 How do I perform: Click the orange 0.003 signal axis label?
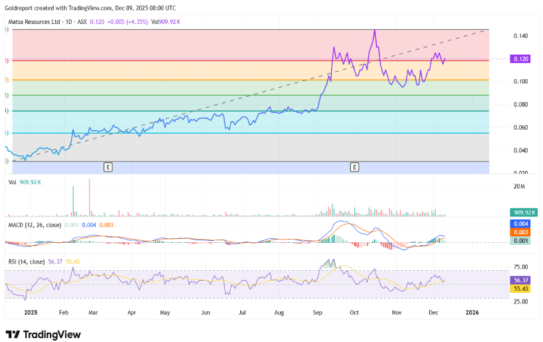pyautogui.click(x=520, y=232)
